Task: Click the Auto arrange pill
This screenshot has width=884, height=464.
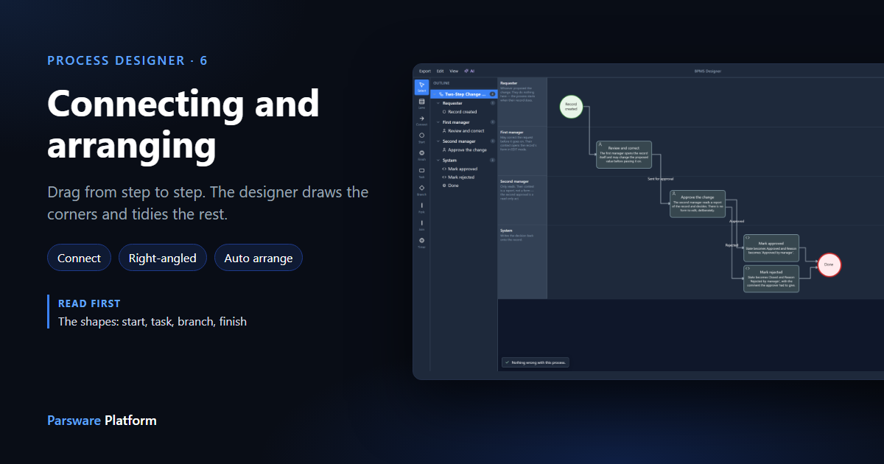Action: pos(259,258)
